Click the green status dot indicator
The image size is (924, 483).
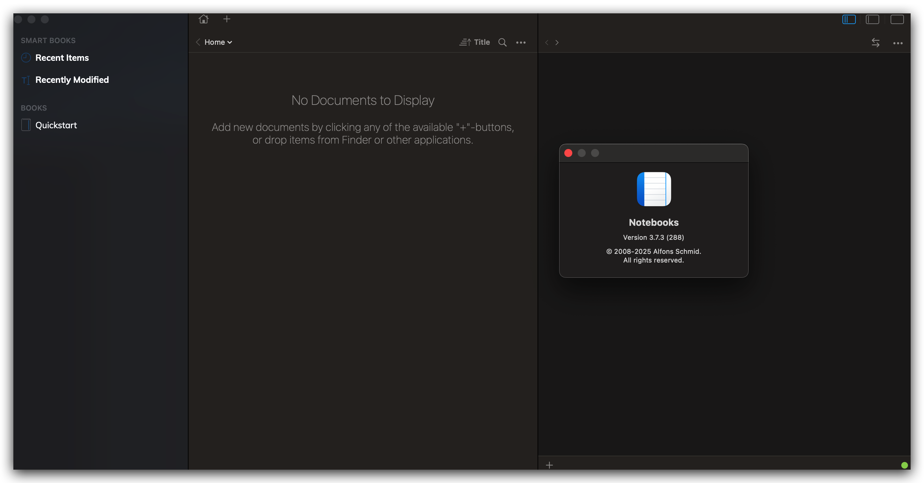[904, 465]
